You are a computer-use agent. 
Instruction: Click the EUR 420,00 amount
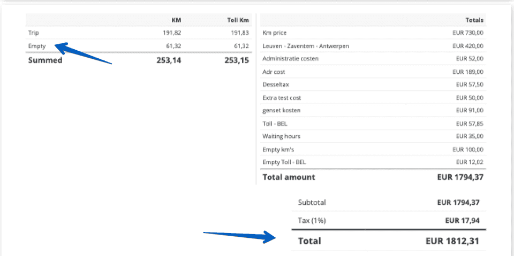[x=468, y=46]
